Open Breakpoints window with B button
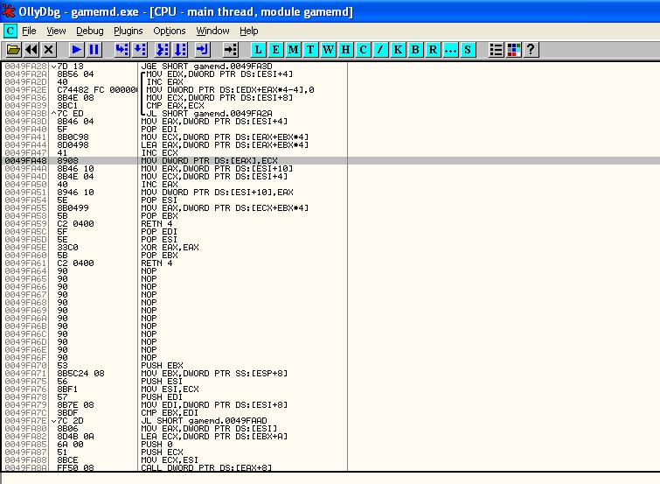The image size is (660, 484). tap(416, 50)
